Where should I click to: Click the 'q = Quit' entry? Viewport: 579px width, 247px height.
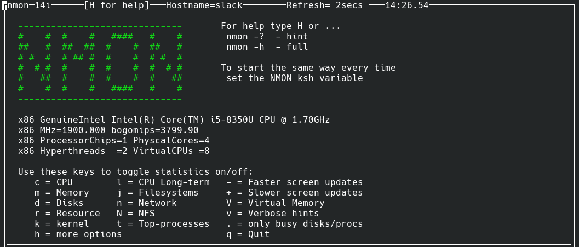tap(248, 234)
